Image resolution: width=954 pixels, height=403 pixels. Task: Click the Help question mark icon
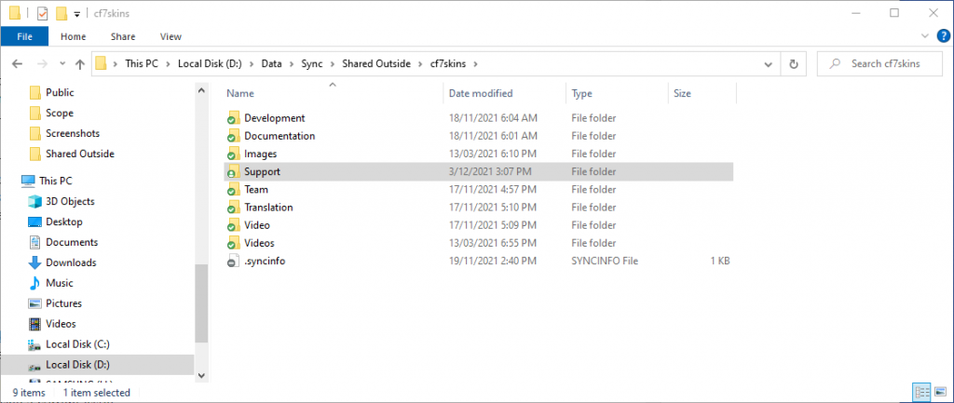(x=944, y=36)
